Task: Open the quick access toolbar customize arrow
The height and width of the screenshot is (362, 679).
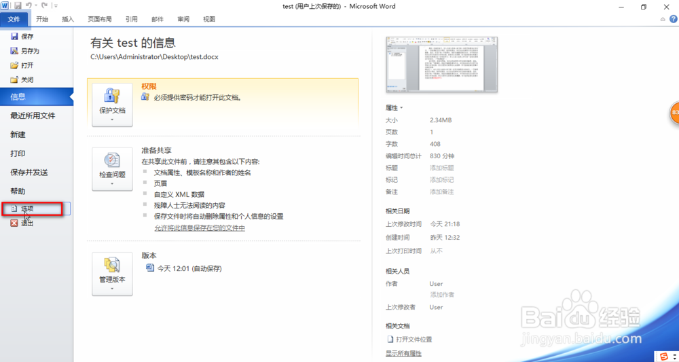Action: click(56, 6)
